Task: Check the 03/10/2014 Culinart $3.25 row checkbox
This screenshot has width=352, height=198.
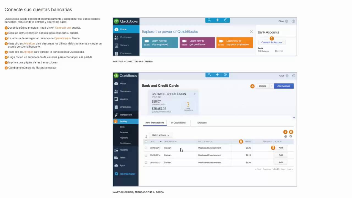Action: coord(146,148)
